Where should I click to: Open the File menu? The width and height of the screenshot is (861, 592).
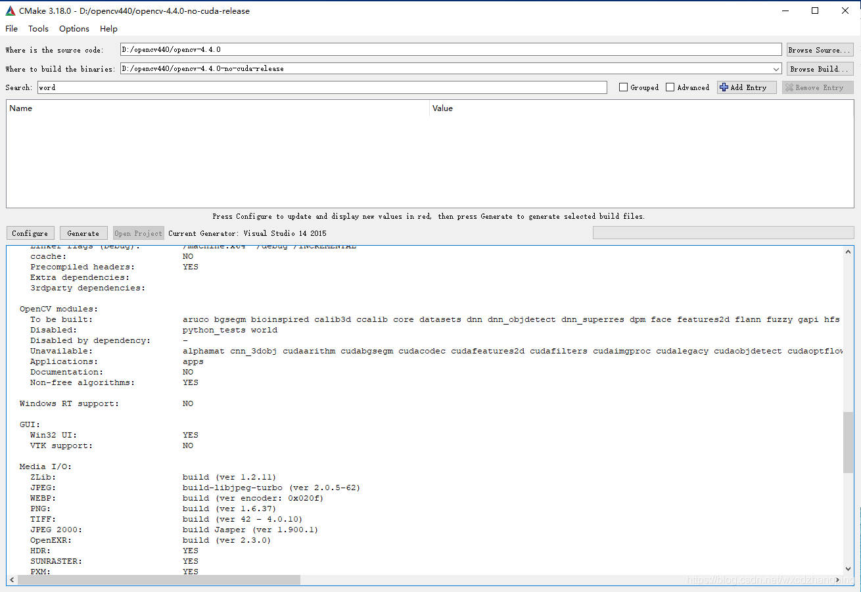[x=12, y=28]
